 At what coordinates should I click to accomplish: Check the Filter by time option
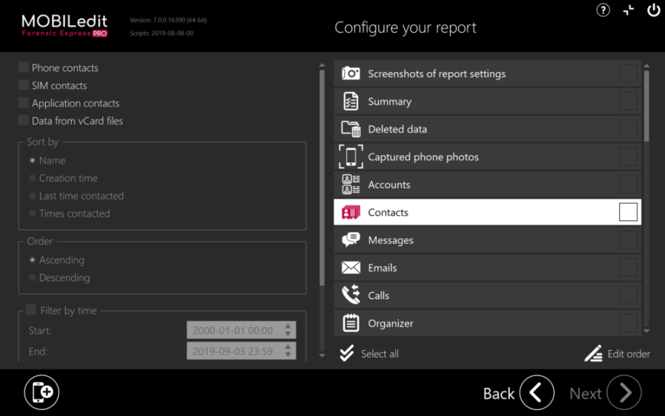pyautogui.click(x=31, y=310)
